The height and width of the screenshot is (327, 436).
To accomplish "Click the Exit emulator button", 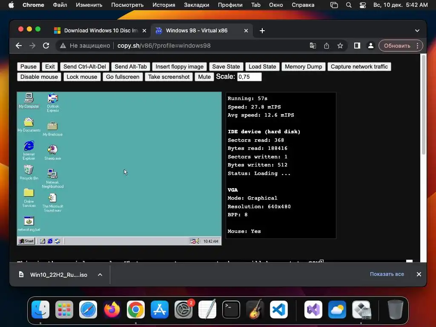I will click(50, 66).
